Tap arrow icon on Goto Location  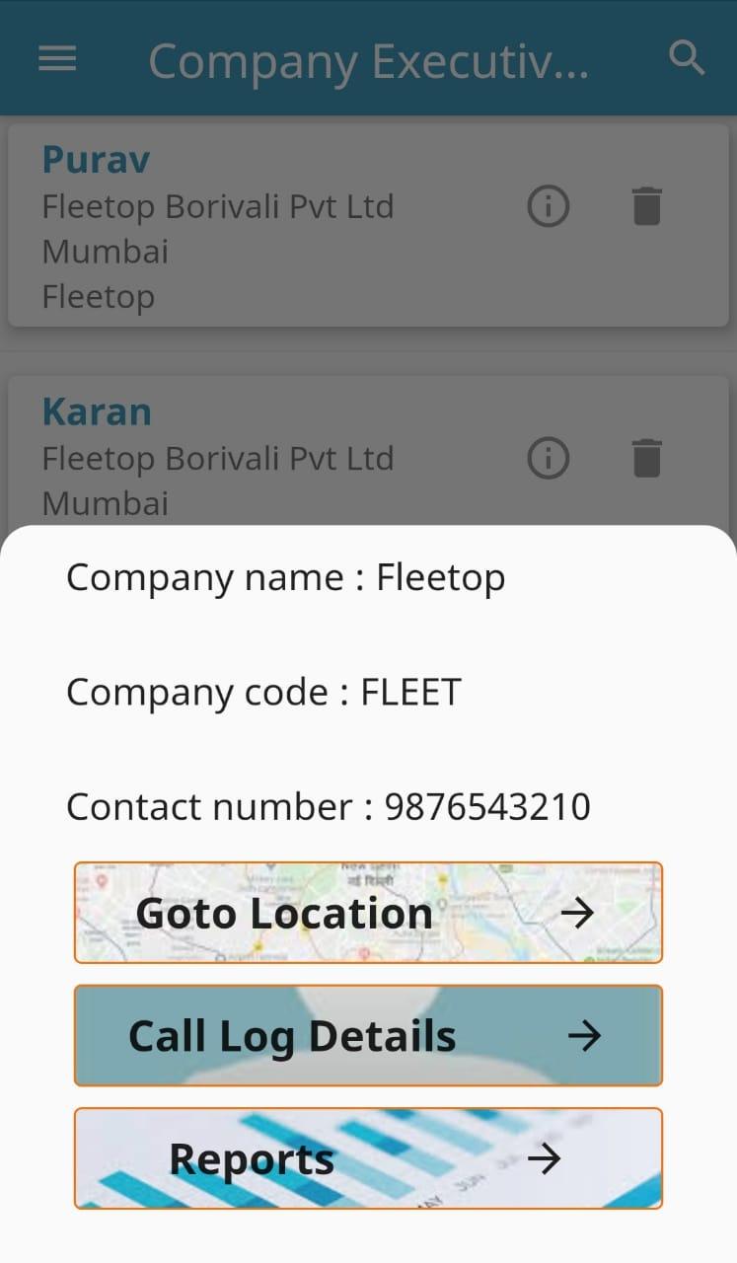pos(577,913)
